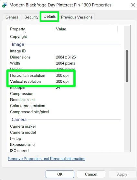Open the Previous Versions tab

pos(77,17)
